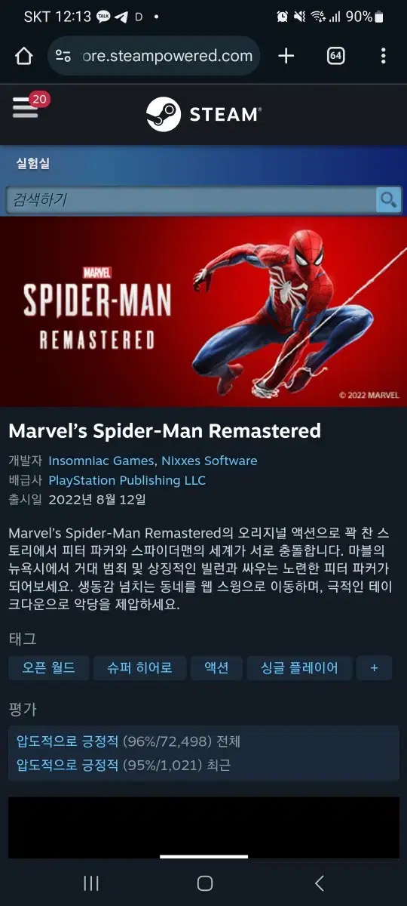Tap the Steam logo in header
The width and height of the screenshot is (407, 906).
(x=203, y=114)
